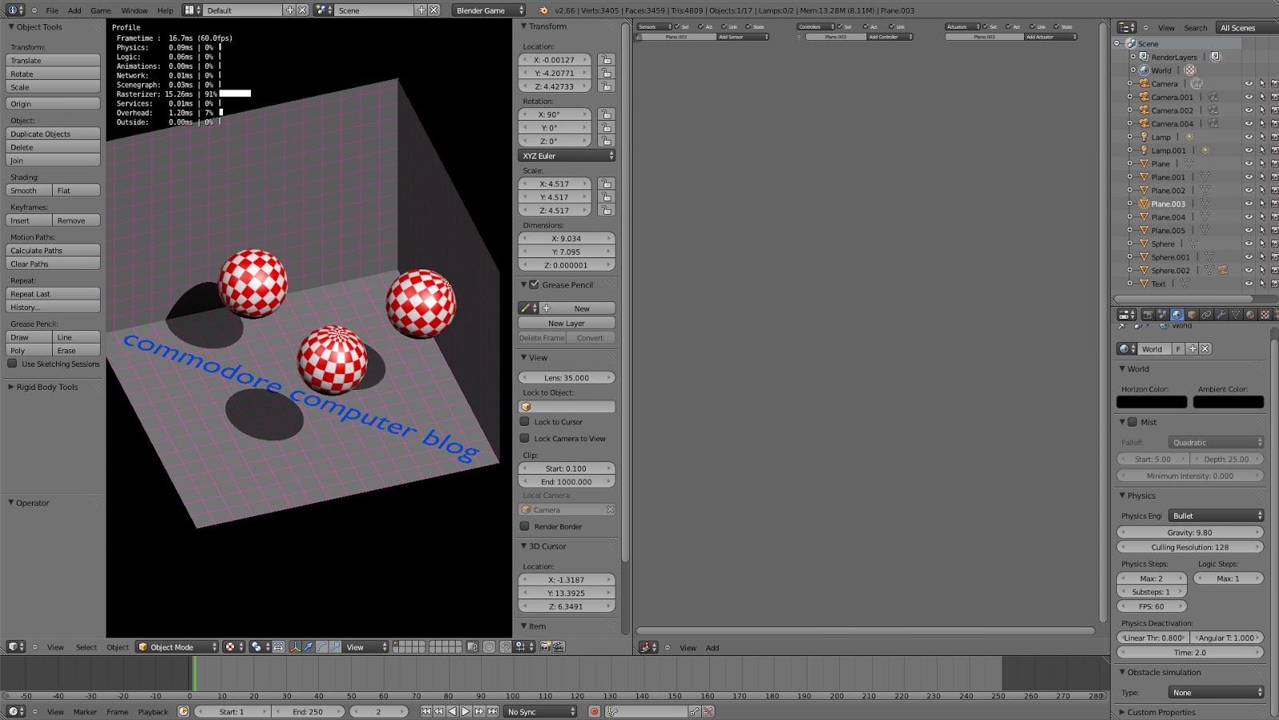Enable the Lock Camera to View checkbox
The image size is (1279, 720).
525,439
